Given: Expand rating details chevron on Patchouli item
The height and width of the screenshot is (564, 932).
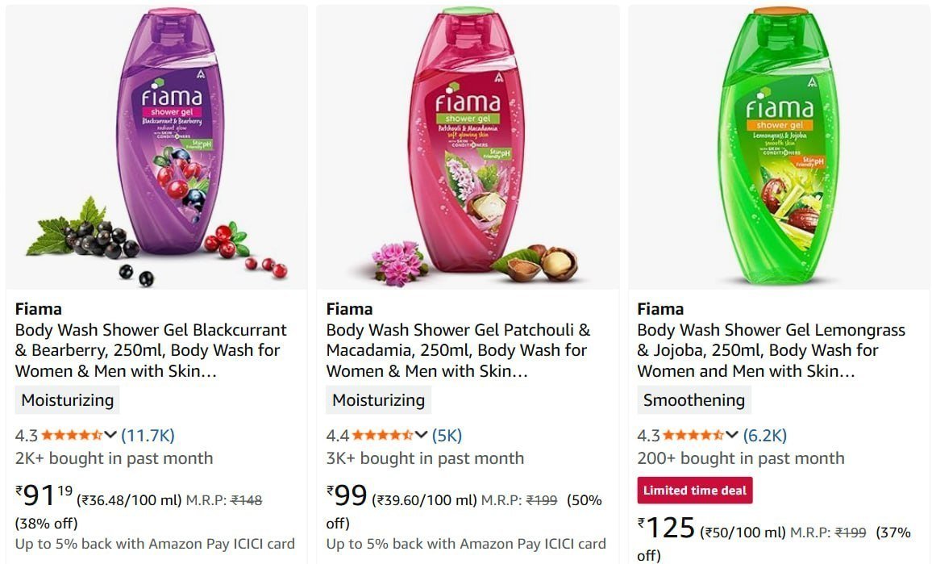Looking at the screenshot, I should coord(420,434).
